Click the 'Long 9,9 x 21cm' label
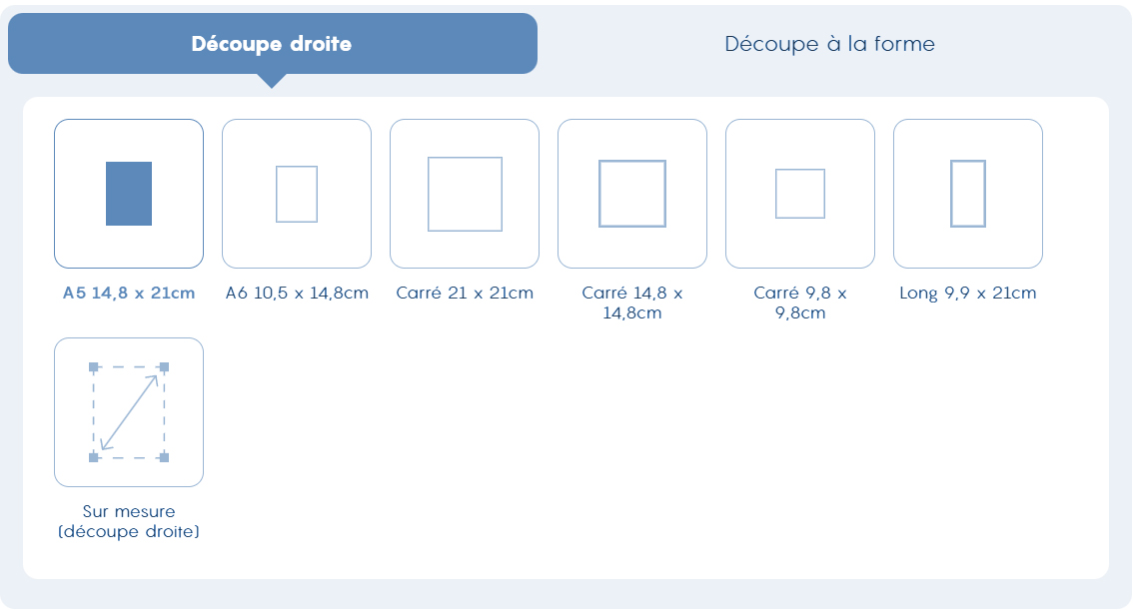1133x612 pixels. point(967,293)
